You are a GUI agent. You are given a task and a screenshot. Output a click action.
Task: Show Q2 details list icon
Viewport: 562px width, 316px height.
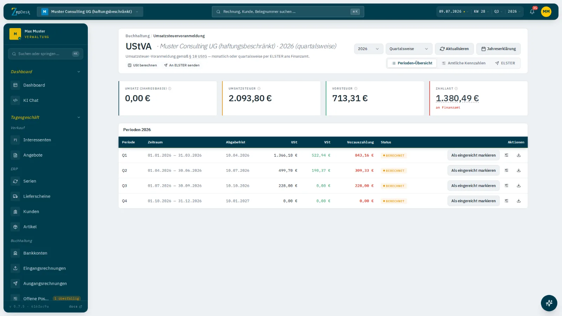click(507, 170)
